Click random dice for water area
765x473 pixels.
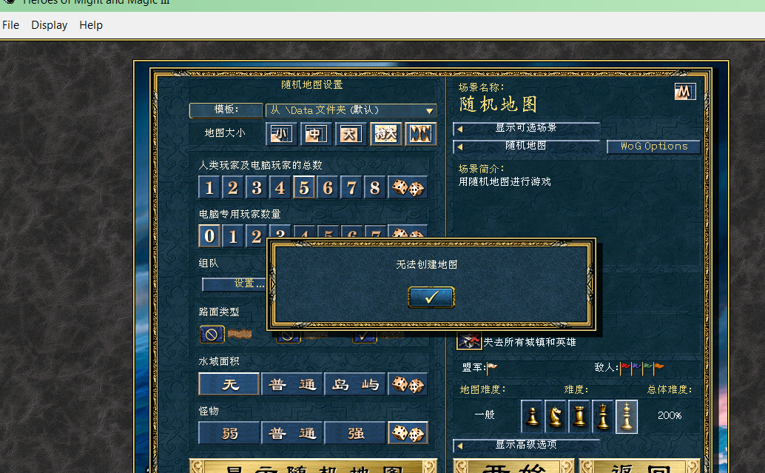pyautogui.click(x=408, y=384)
